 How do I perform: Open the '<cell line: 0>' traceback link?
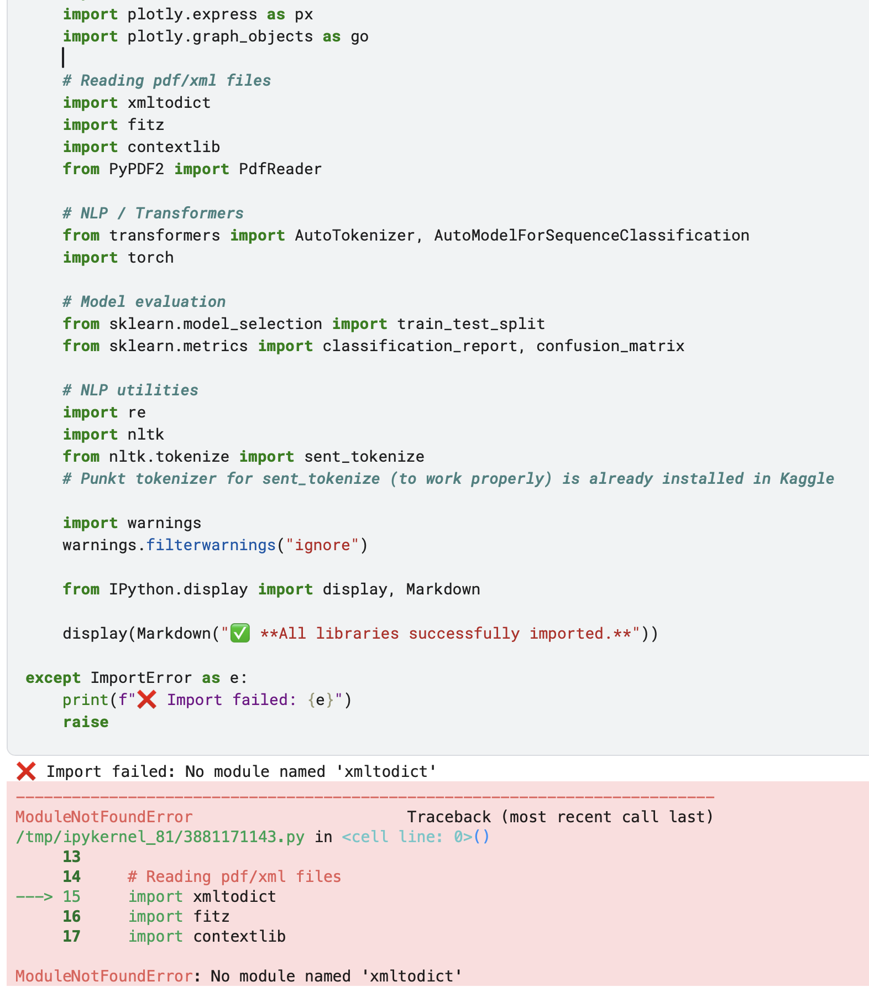click(415, 837)
